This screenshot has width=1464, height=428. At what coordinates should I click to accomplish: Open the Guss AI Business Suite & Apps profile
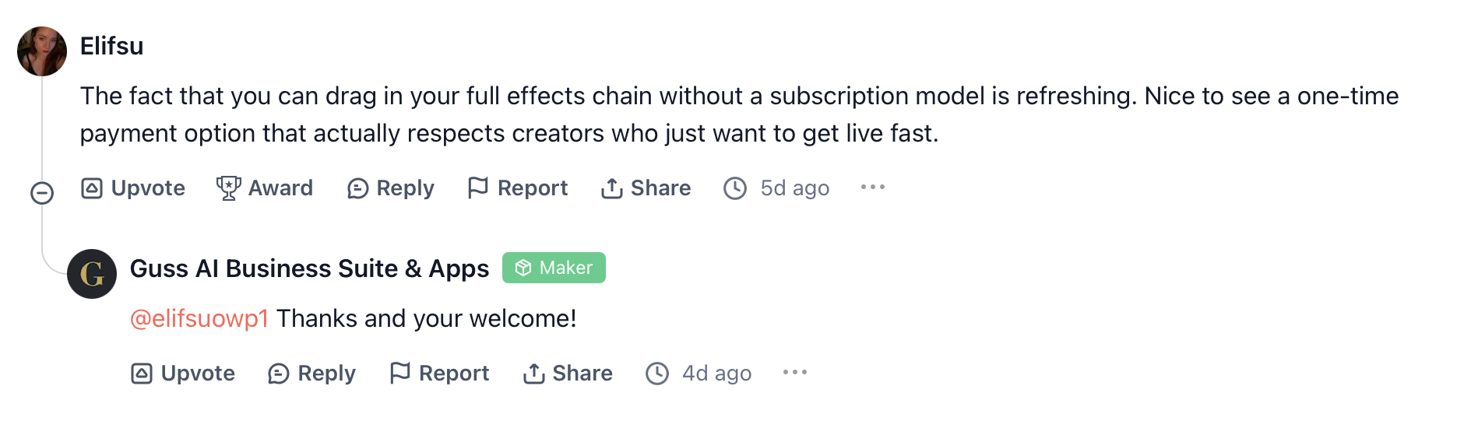click(309, 268)
